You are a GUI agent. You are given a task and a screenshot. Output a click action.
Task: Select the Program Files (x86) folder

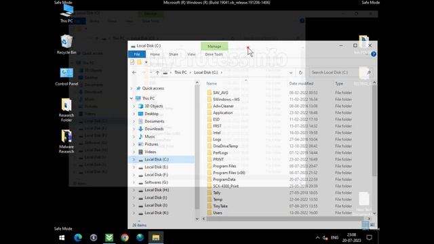pyautogui.click(x=229, y=173)
